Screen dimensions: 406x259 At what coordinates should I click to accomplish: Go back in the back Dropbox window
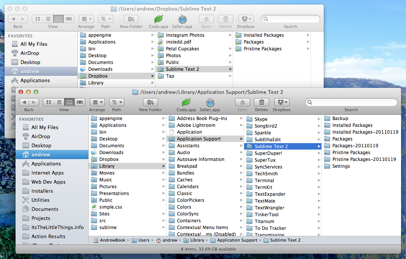tap(13, 19)
